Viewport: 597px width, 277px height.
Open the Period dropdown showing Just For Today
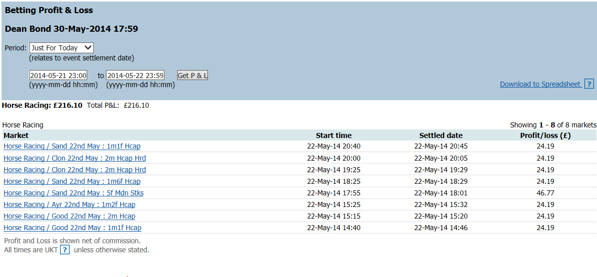click(x=61, y=48)
